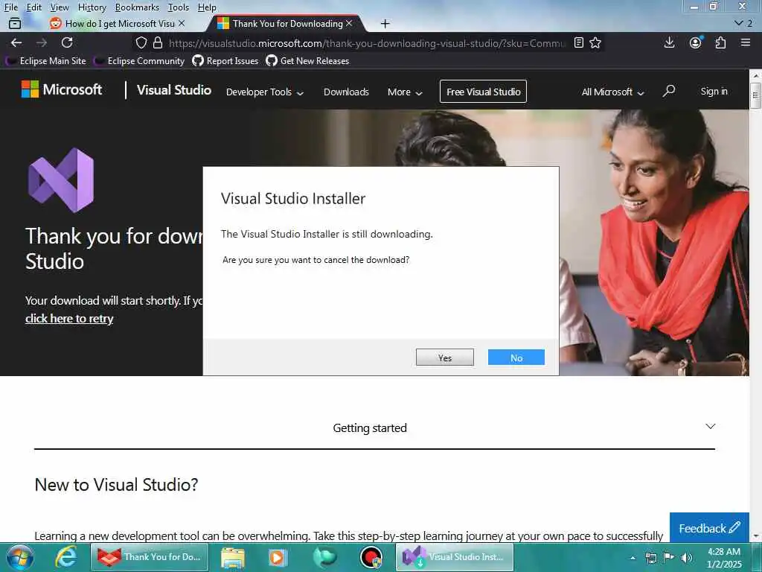
Task: Open the Windows Media Player taskbar icon
Action: click(x=278, y=557)
